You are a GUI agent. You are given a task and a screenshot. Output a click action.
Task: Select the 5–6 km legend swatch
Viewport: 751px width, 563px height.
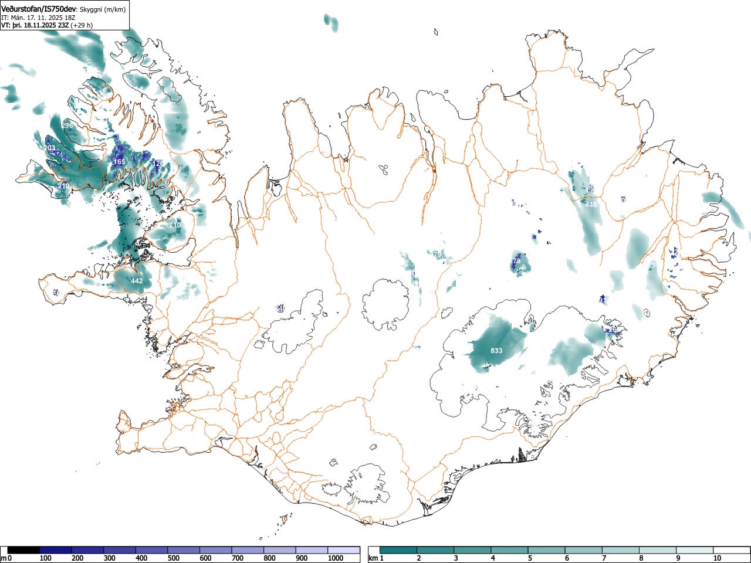point(546,550)
